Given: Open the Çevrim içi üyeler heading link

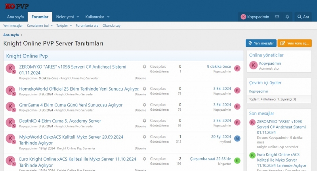Looking at the screenshot, I should pos(265,83).
